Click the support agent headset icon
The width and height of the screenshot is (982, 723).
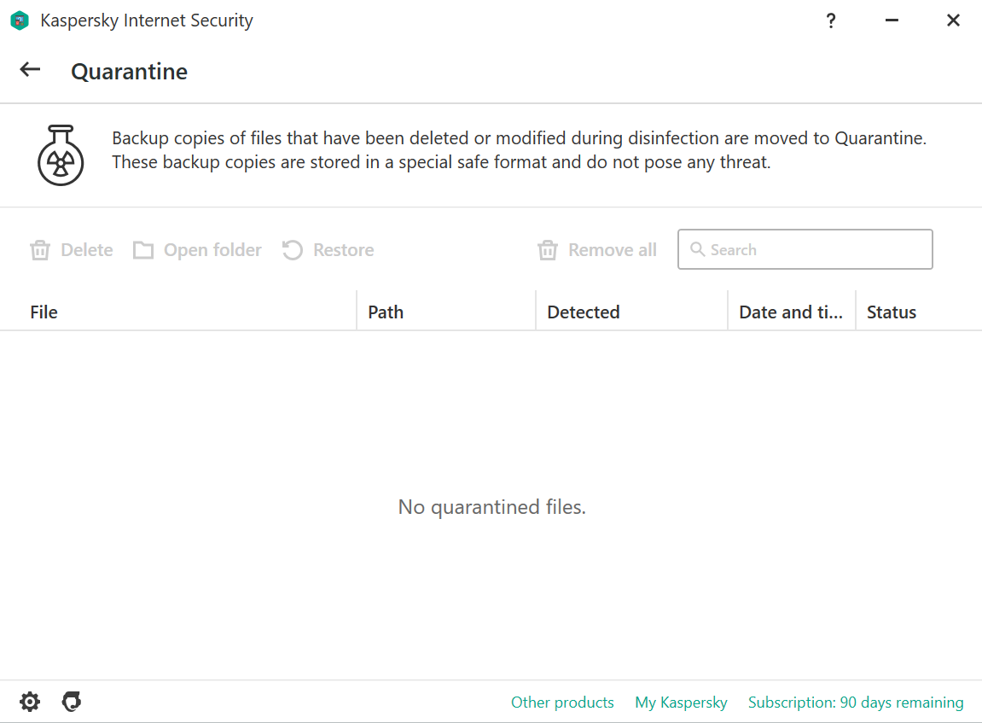72,703
